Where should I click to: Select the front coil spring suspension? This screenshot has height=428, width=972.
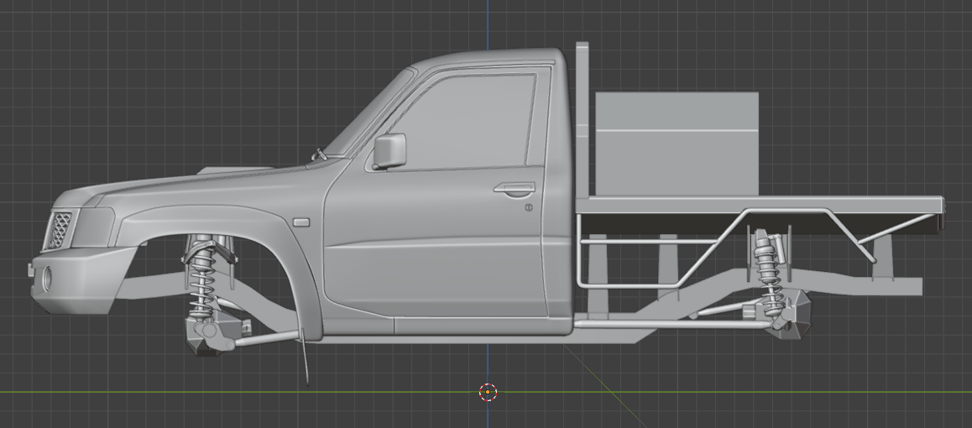click(x=201, y=281)
